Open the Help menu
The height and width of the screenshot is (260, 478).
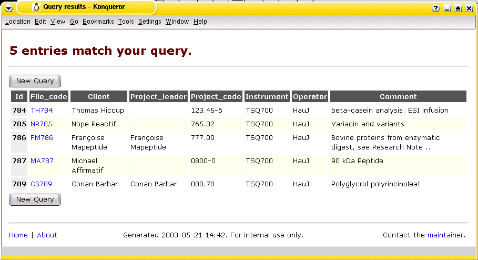point(200,22)
